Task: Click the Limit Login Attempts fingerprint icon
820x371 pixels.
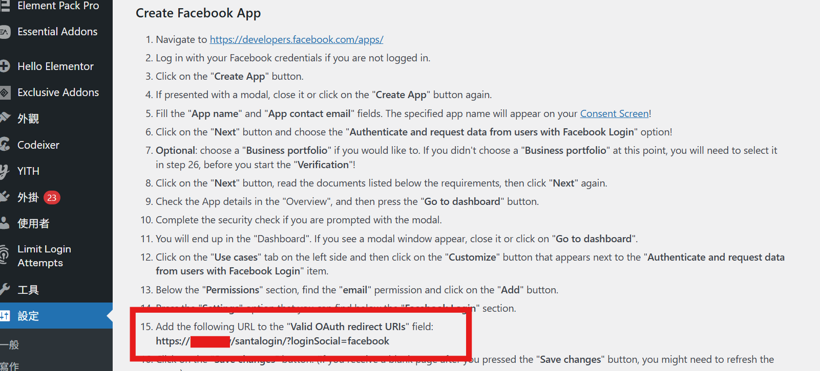Action: click(x=5, y=255)
